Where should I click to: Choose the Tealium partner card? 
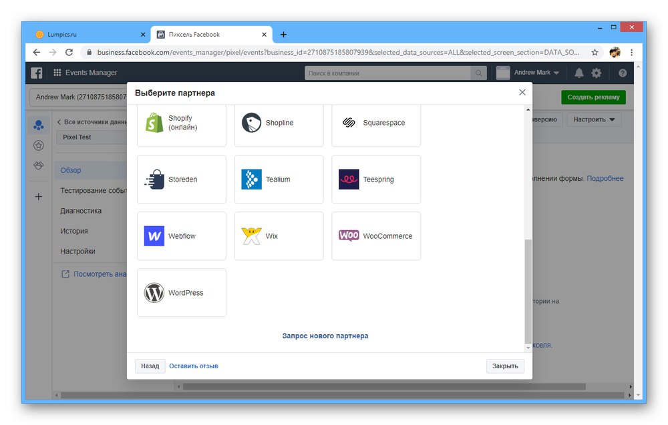pos(279,179)
